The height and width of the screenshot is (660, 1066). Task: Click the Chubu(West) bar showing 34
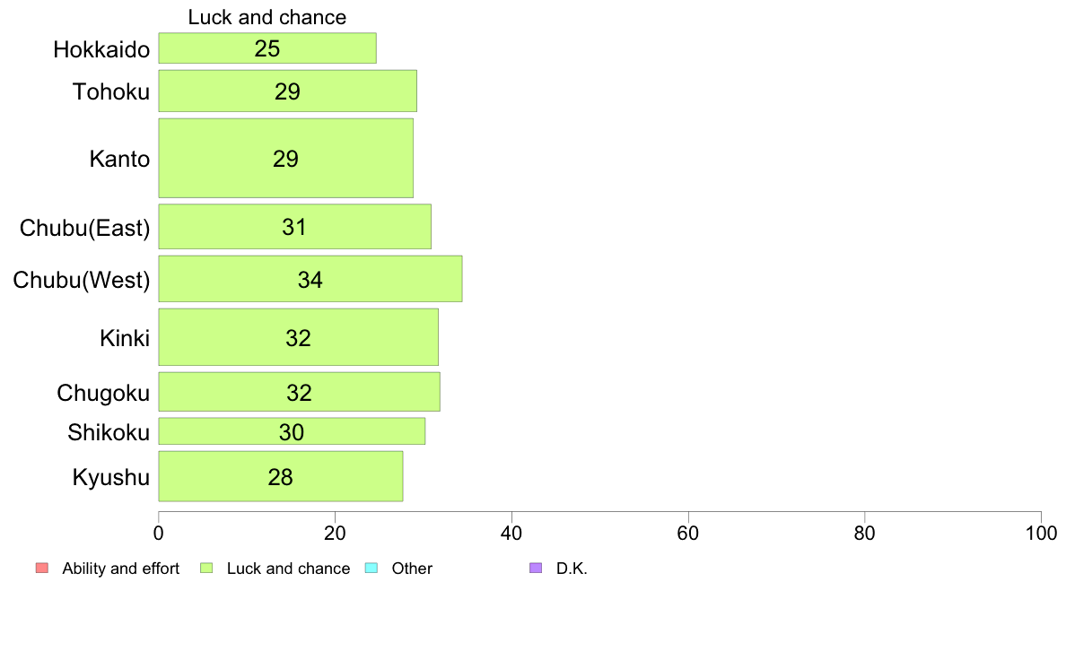(310, 280)
